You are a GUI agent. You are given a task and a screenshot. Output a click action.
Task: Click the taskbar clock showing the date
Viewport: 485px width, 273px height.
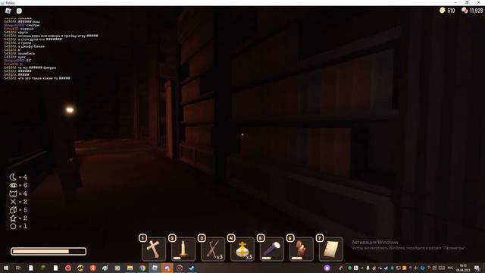[463, 268]
